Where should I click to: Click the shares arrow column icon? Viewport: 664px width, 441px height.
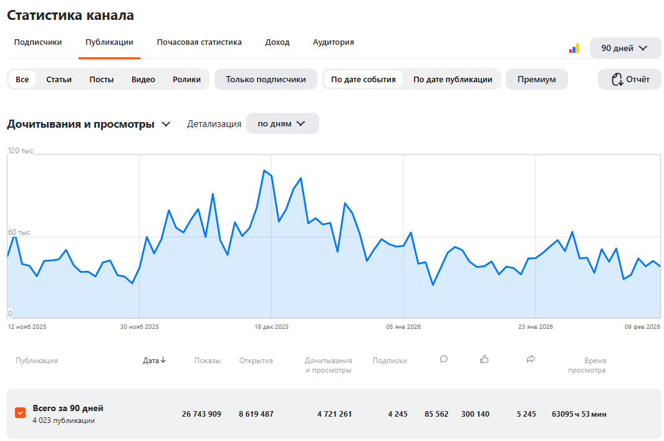[x=531, y=359]
